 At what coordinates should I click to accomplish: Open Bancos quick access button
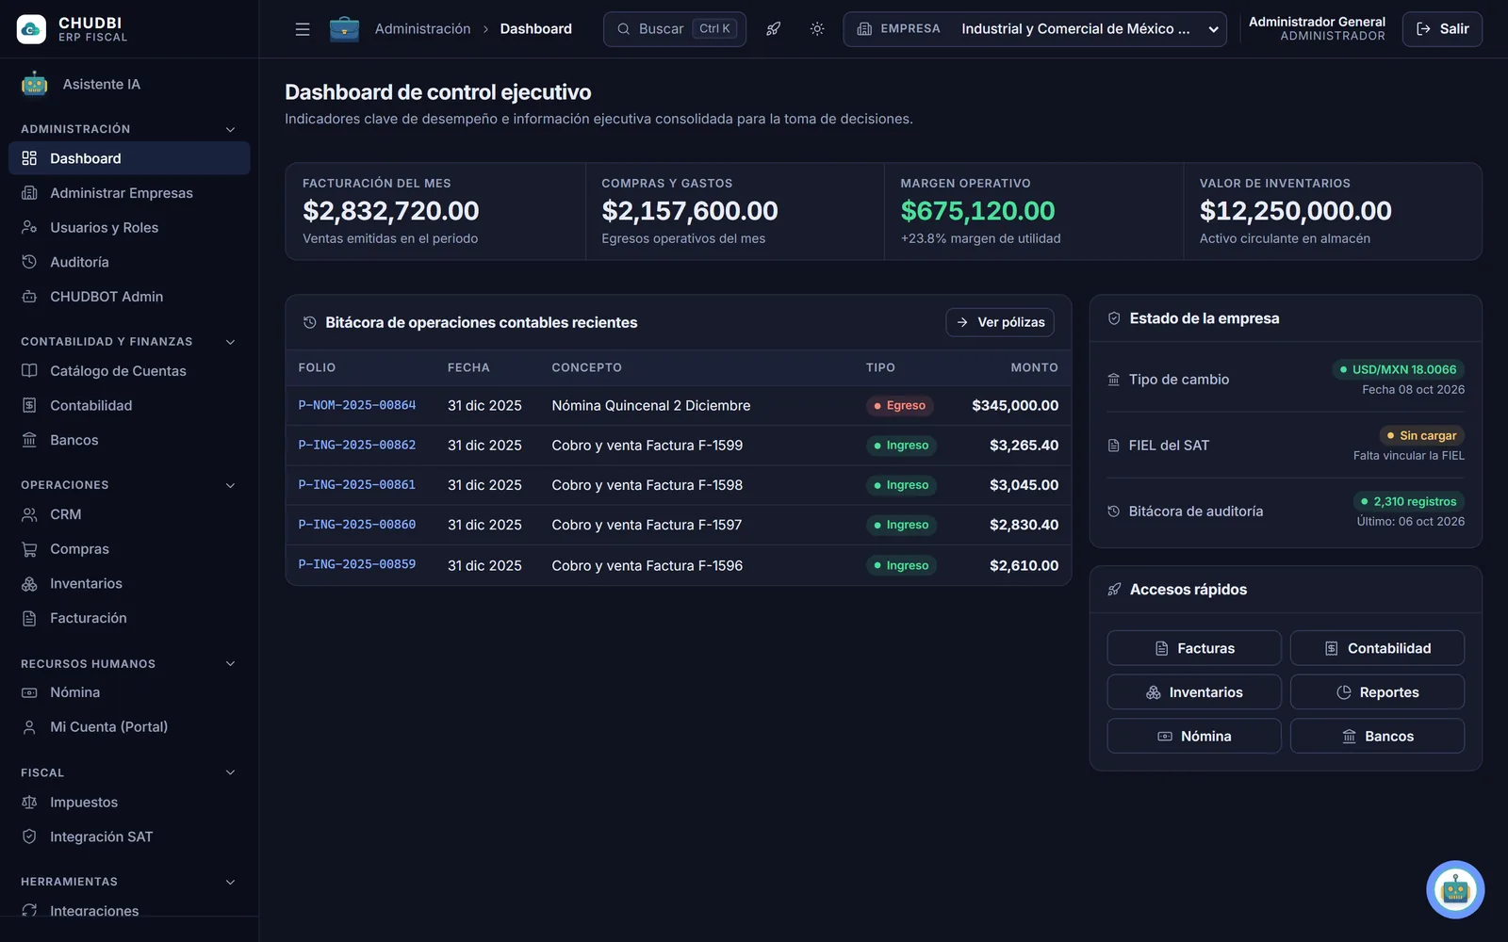click(x=1377, y=737)
